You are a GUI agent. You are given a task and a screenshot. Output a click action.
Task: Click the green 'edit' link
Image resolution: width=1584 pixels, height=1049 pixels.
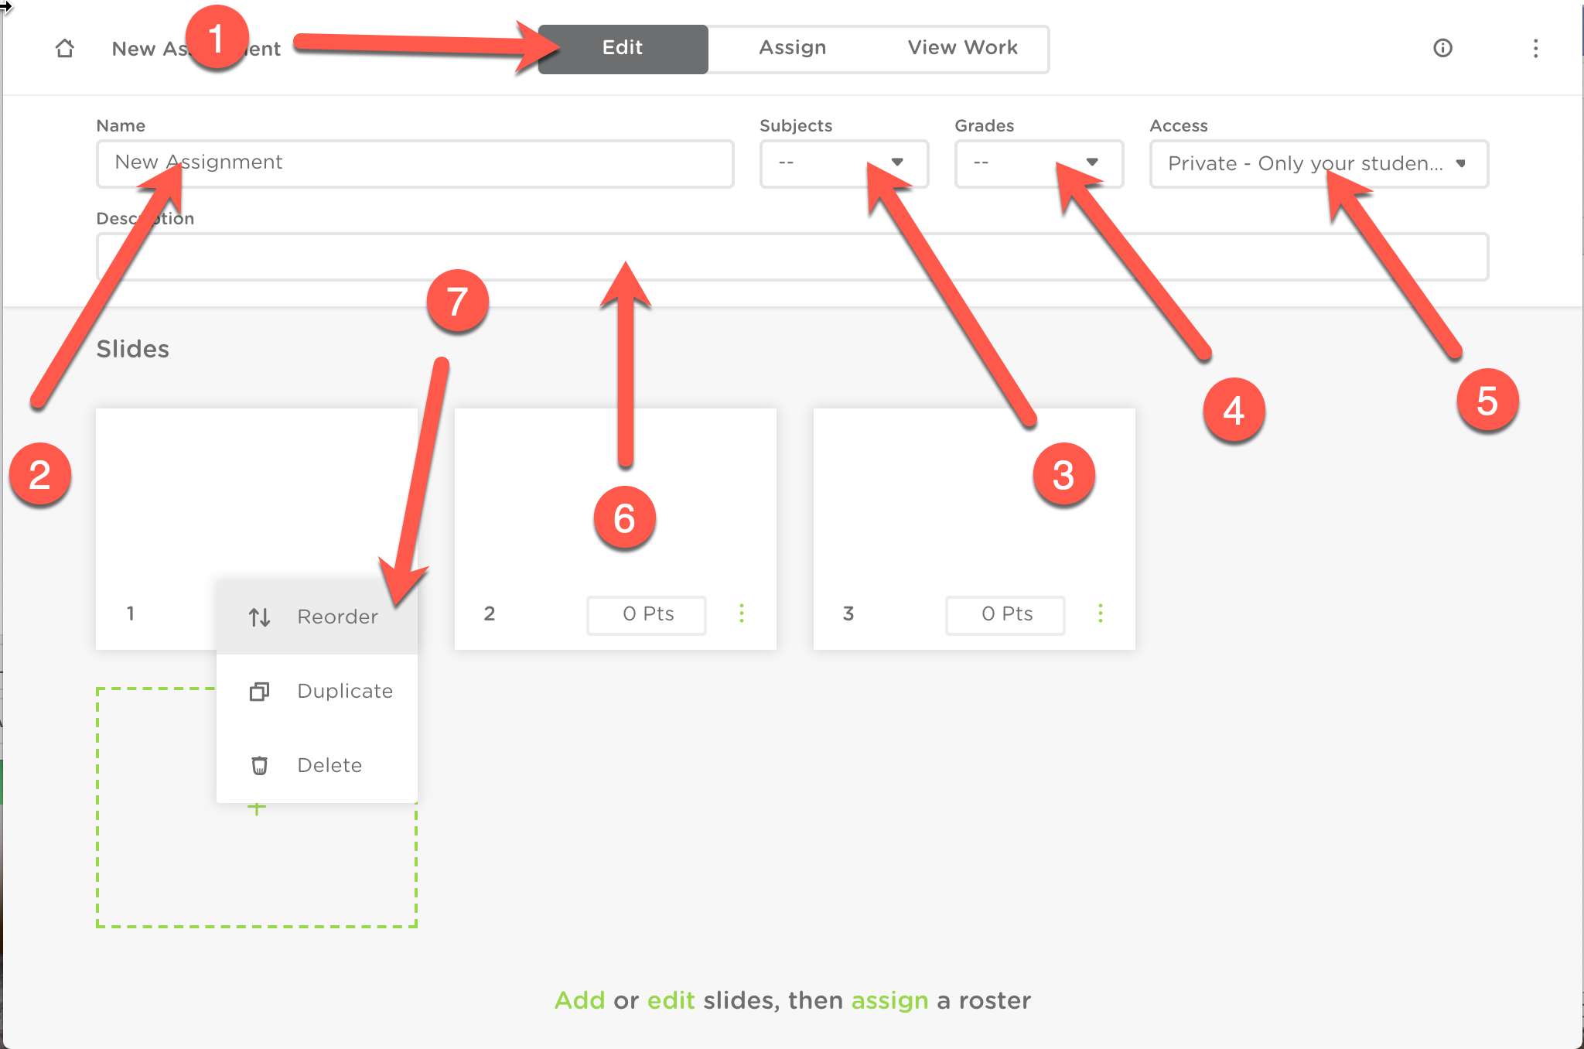coord(671,1000)
